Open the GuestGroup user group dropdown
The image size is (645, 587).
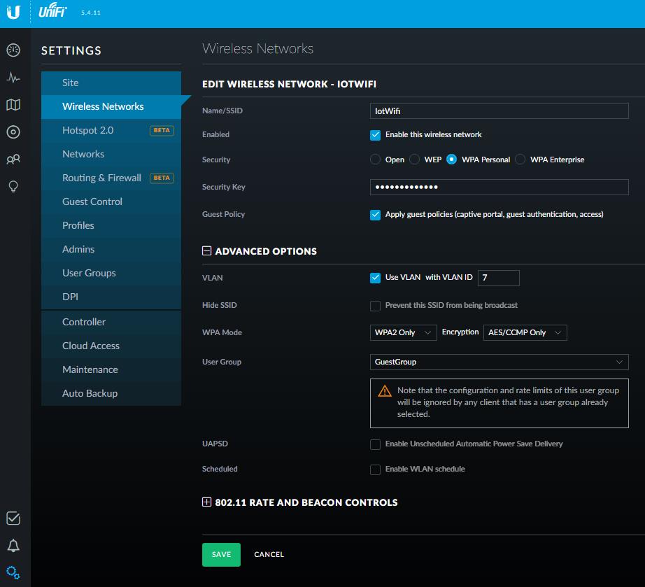click(499, 362)
